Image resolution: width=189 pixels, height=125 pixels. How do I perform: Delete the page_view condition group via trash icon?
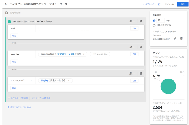141,47
